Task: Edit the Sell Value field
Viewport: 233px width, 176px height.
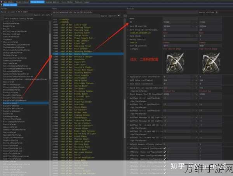Action: pos(177,80)
